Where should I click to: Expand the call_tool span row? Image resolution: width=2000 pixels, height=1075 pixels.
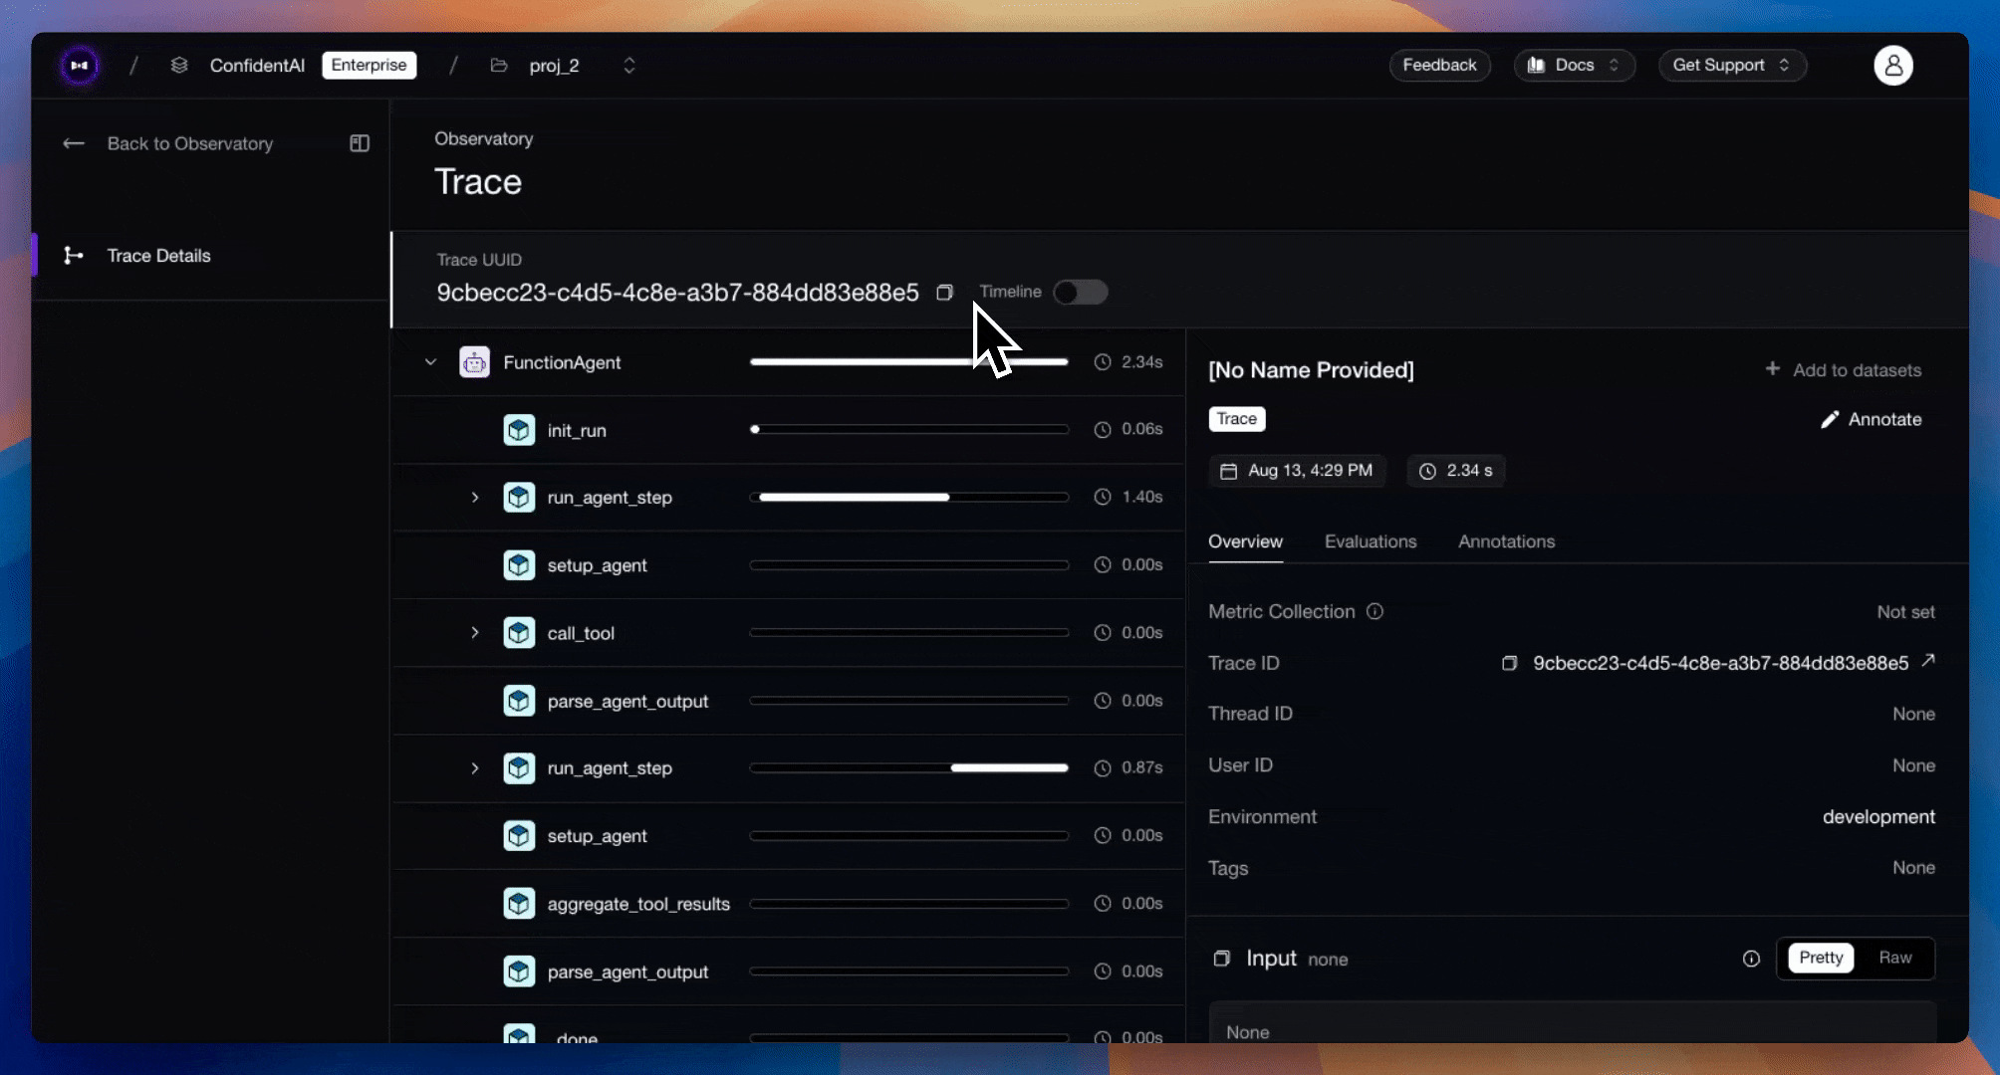(x=475, y=633)
